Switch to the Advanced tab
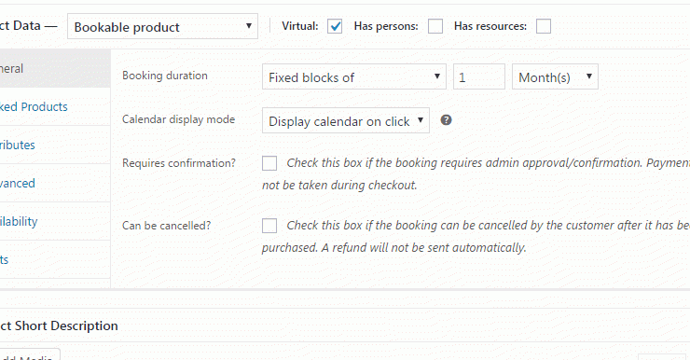 [x=55, y=184]
